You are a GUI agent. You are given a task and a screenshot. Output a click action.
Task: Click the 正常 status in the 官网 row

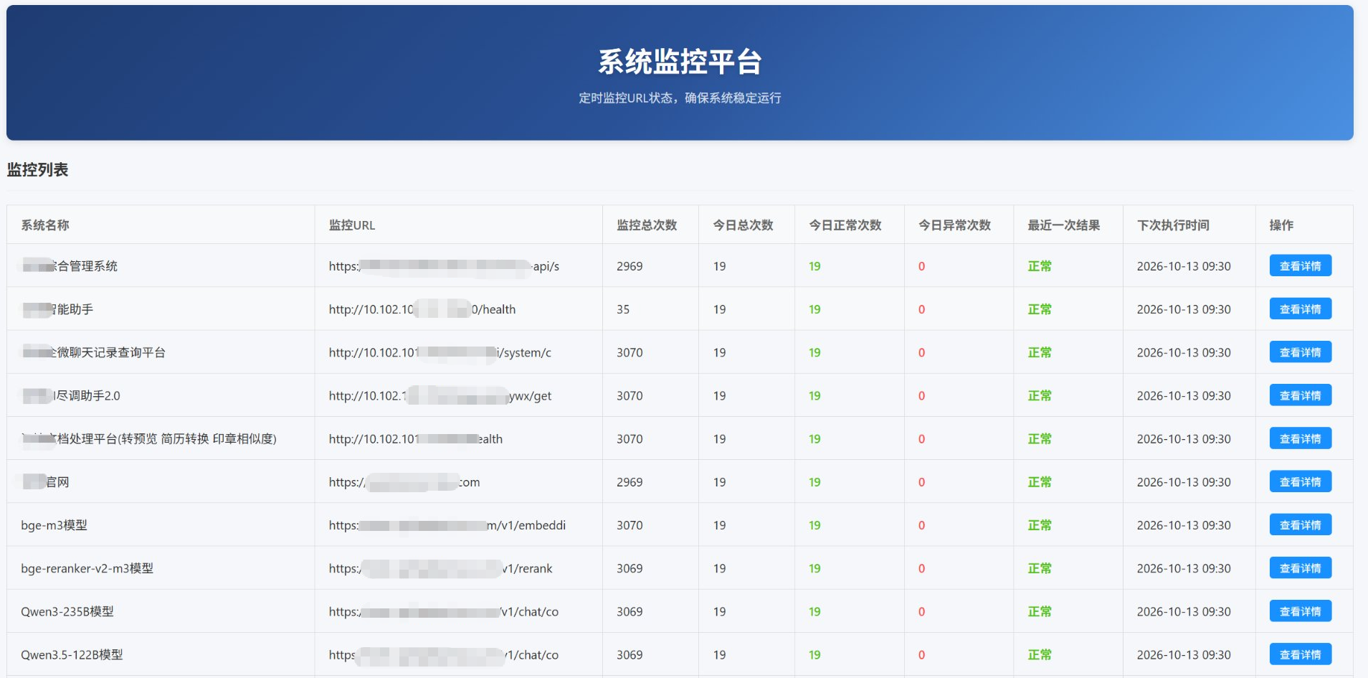(1039, 481)
